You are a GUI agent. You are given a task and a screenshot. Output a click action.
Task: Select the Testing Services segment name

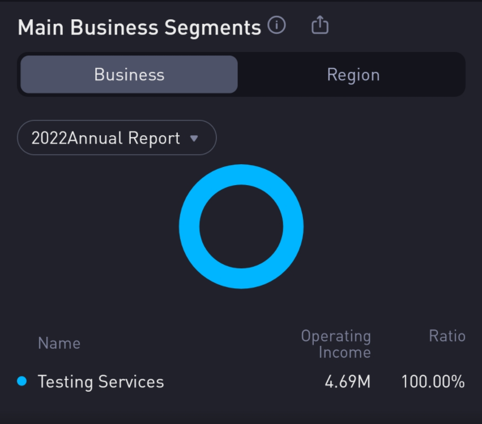[x=101, y=382]
